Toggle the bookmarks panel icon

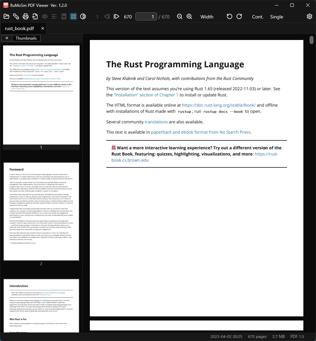coord(64,16)
